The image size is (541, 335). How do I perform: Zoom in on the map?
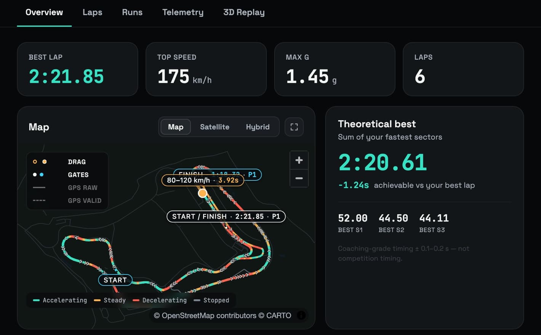[299, 160]
